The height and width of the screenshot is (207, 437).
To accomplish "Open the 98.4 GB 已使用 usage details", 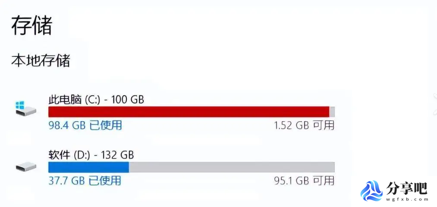I will point(85,125).
